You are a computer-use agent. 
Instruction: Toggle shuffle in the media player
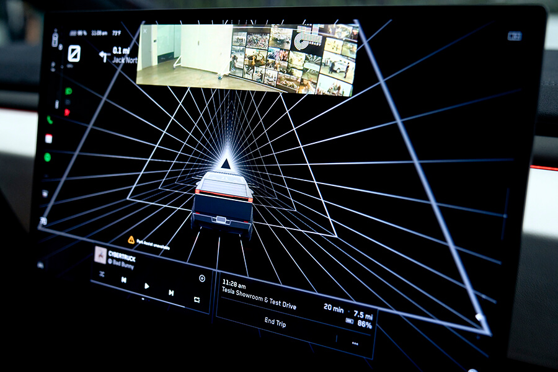click(102, 273)
